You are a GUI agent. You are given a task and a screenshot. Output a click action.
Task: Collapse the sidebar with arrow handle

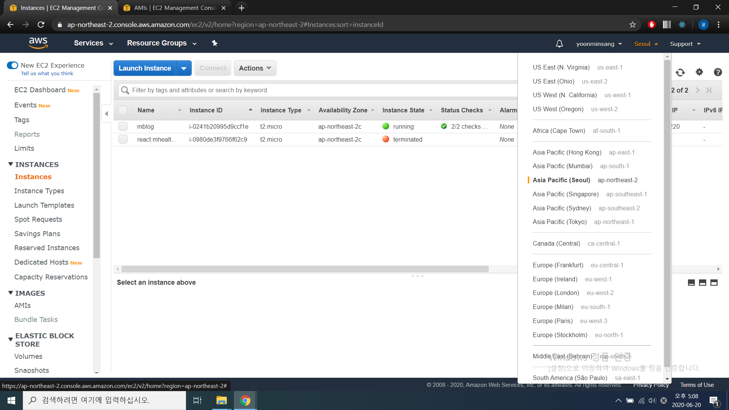tap(106, 114)
